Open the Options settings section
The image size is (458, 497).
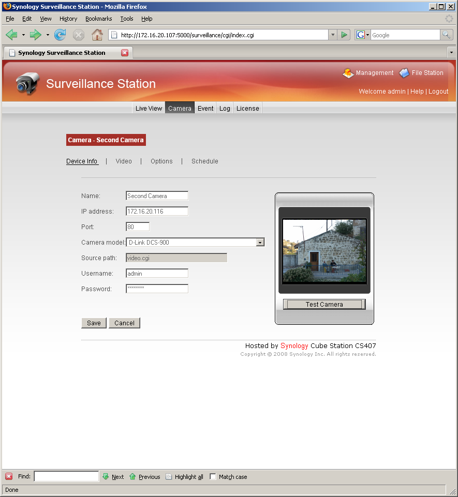tap(161, 161)
